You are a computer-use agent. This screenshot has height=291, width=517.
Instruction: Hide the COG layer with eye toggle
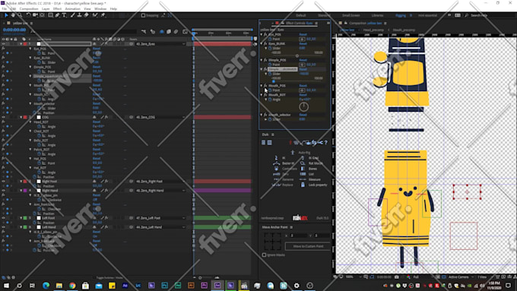point(3,117)
